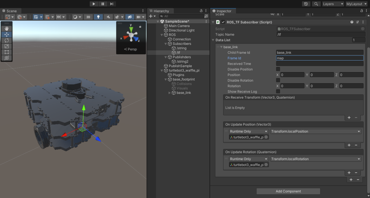
Task: Start Play mode
Action: coord(94,4)
